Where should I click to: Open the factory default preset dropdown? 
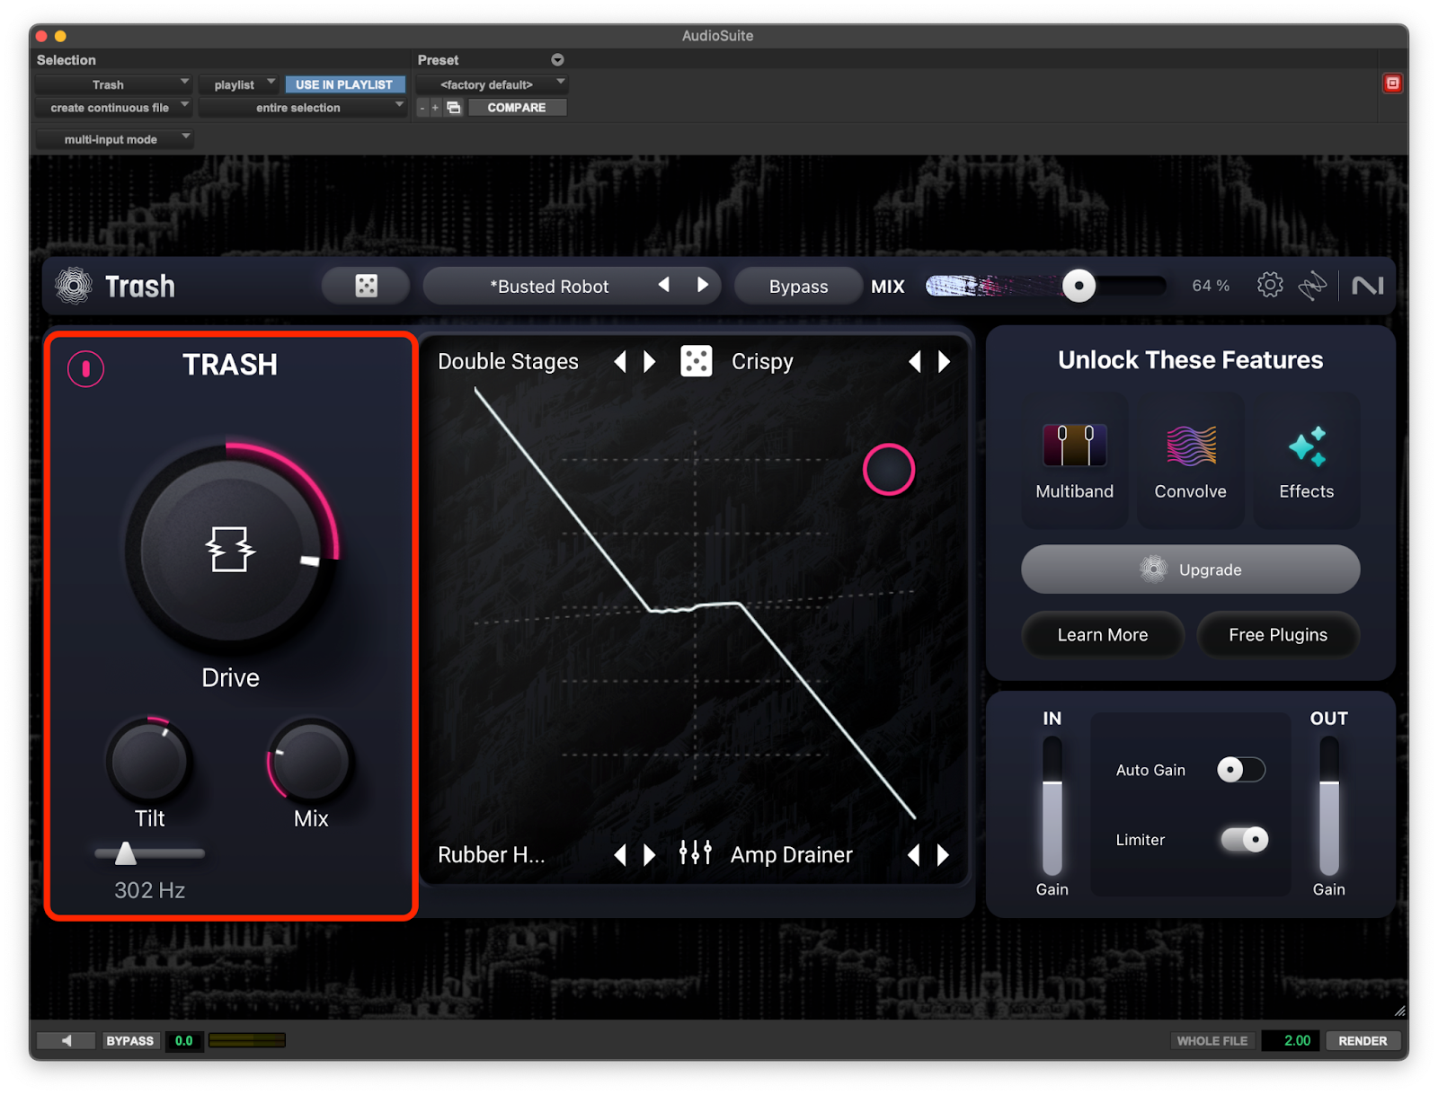pos(492,84)
